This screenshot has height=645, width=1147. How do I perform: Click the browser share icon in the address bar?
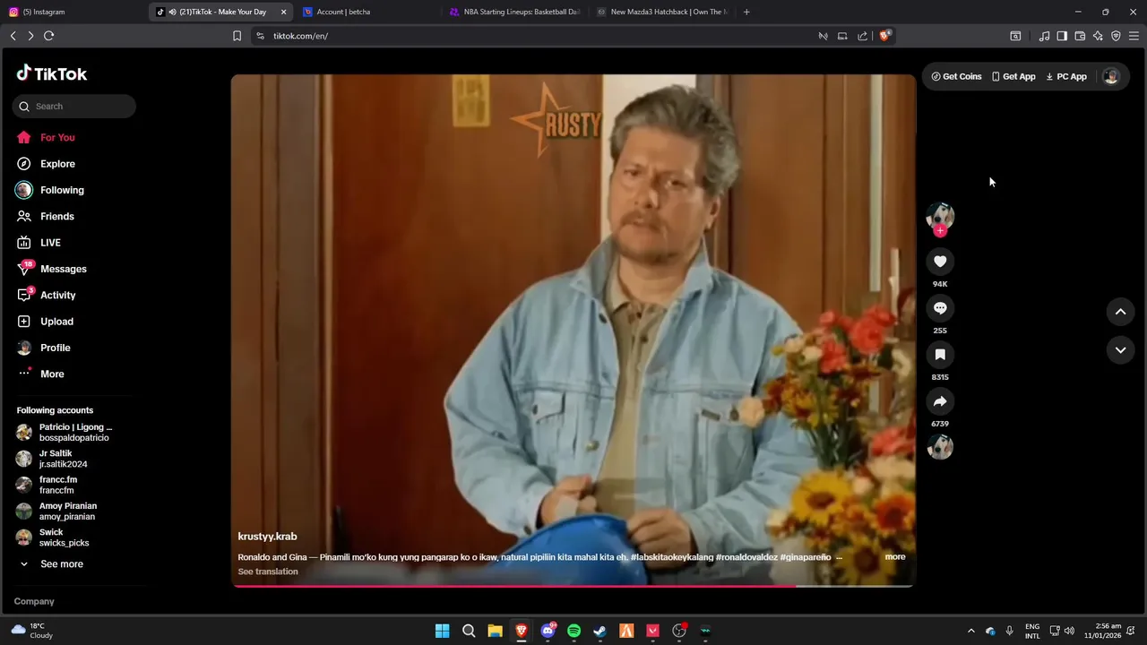[862, 36]
